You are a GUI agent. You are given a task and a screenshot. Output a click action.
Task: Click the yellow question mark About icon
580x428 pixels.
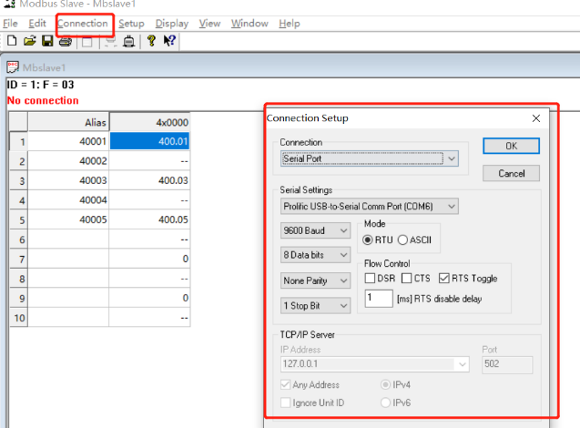point(151,41)
